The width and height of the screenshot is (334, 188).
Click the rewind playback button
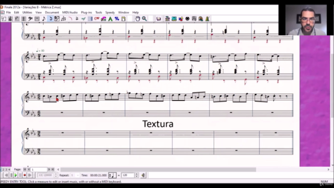click(x=6, y=175)
